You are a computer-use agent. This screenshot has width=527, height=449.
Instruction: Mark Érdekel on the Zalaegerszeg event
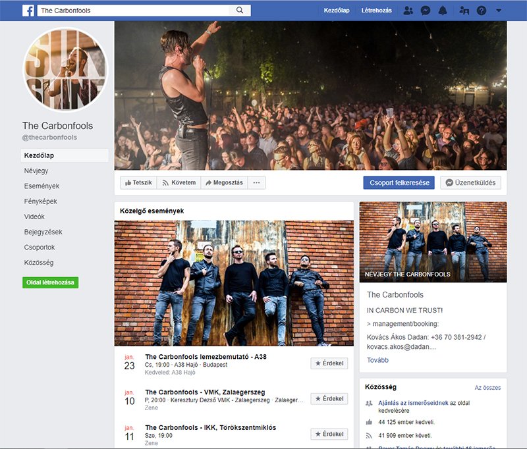pos(329,398)
